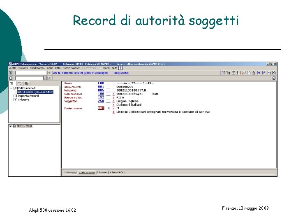Click the 250 field tag

[x=101, y=101]
